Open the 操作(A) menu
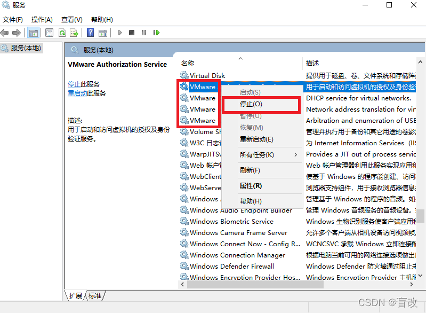The image size is (426, 313). [x=42, y=20]
